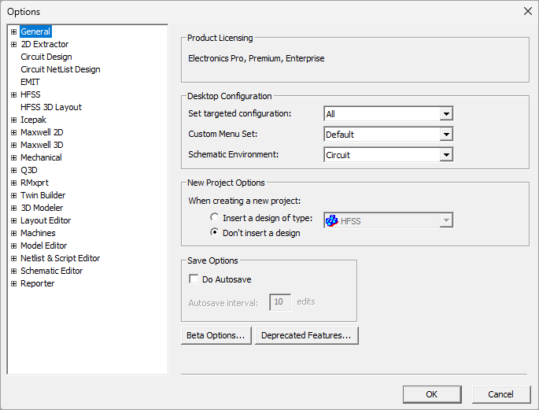This screenshot has width=539, height=410.
Task: Expand the RMxprt tree node
Action: tap(13, 183)
